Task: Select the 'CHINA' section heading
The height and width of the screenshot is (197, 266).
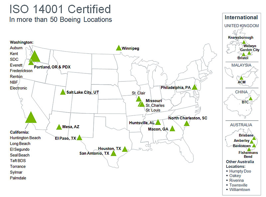Action: [241, 92]
